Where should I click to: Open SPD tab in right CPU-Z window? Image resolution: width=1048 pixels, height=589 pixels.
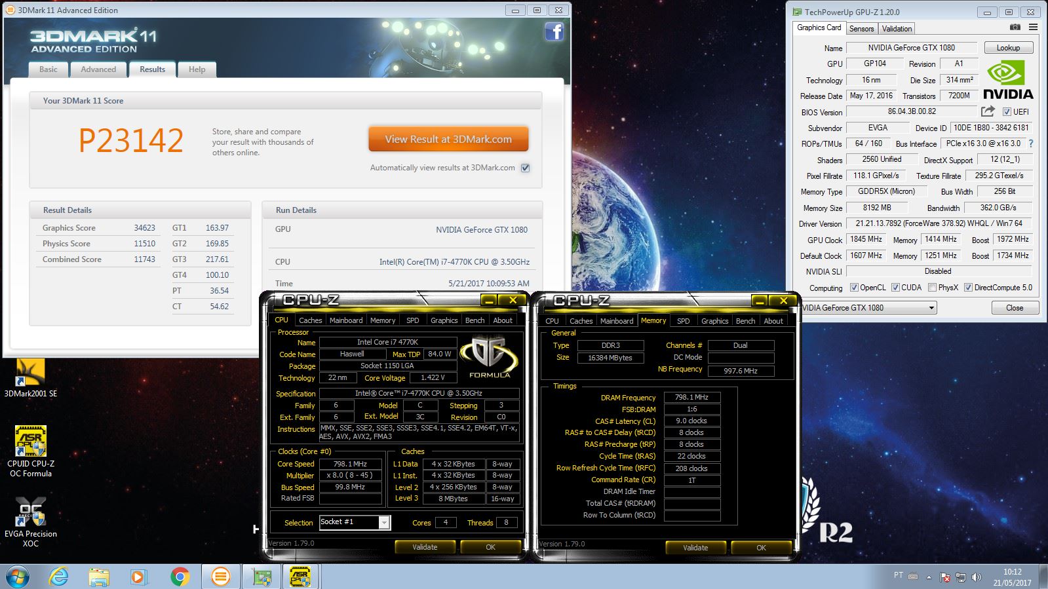coord(683,321)
